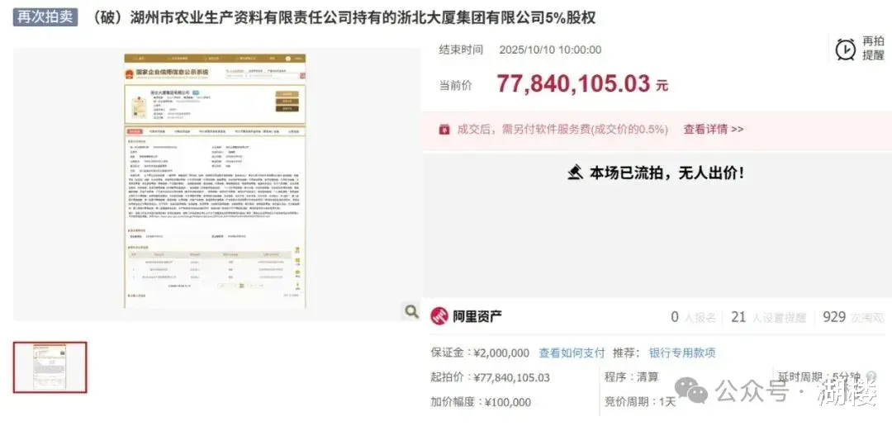Click the alarm clock reminder icon
The height and width of the screenshot is (426, 892).
(x=846, y=50)
